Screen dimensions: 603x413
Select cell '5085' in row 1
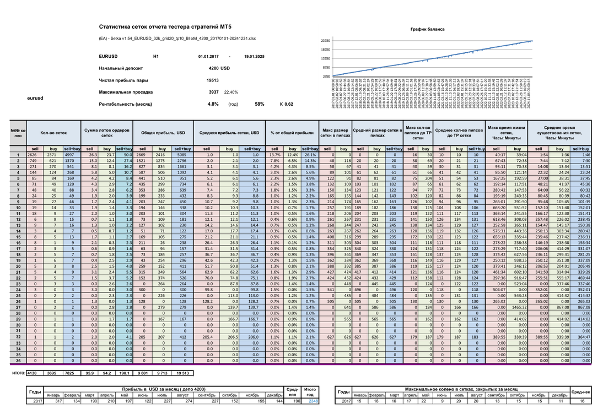182,155
